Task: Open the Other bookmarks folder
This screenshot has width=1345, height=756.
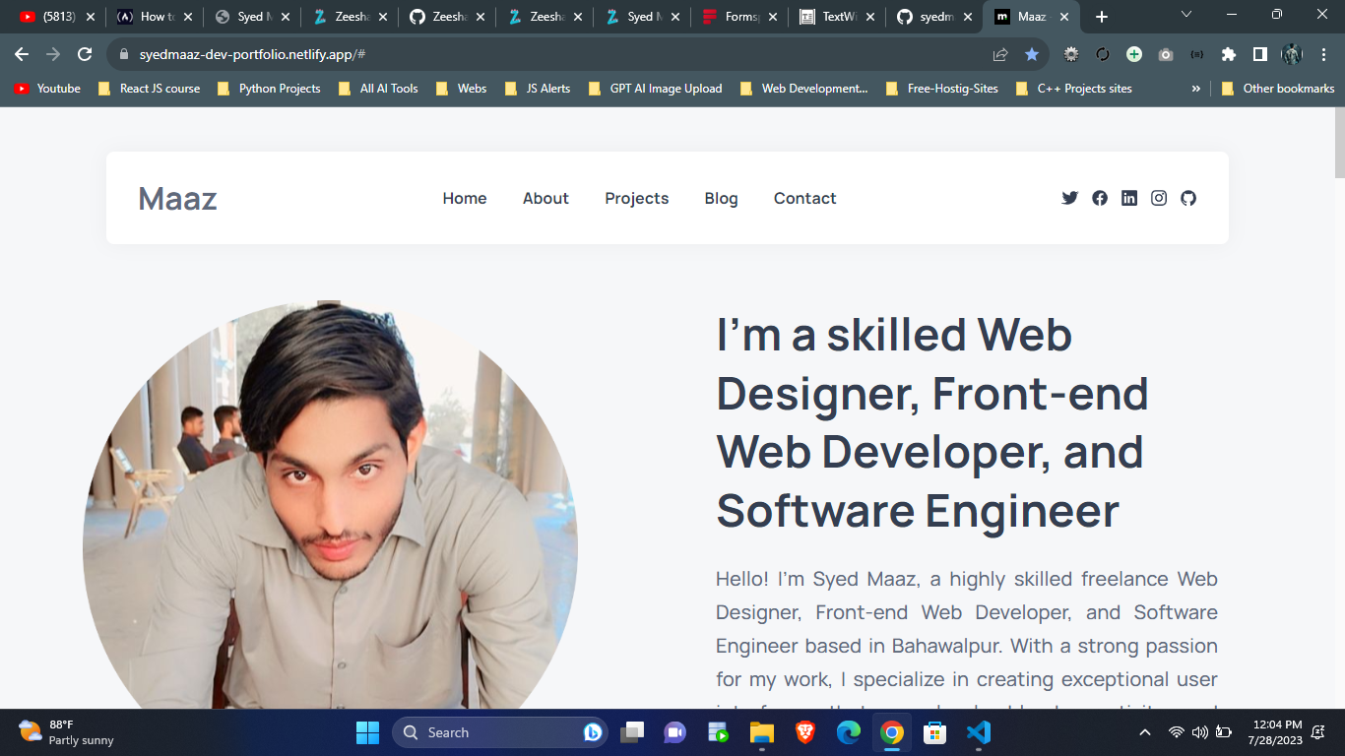Action: 1278,89
